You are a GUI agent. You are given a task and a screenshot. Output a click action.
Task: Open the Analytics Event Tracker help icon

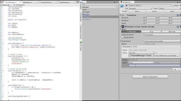(x=178, y=27)
